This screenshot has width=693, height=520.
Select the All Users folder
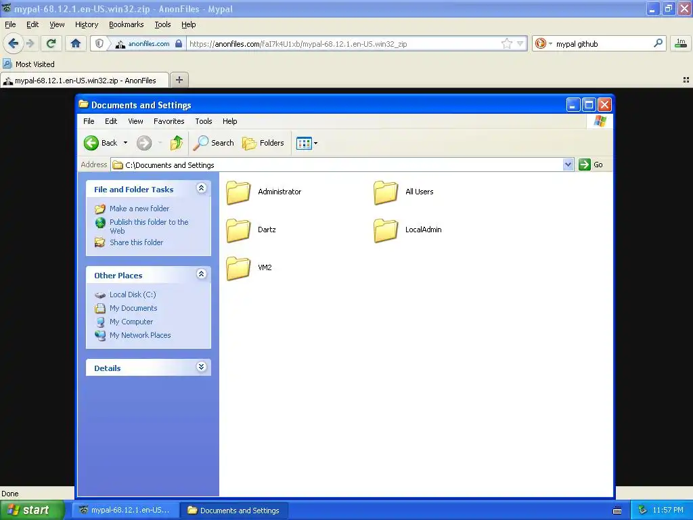[403, 192]
